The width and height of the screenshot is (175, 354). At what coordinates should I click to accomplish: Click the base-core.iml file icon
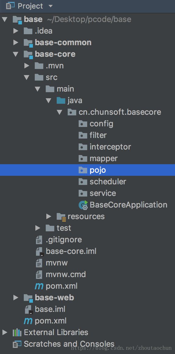coord(39,251)
